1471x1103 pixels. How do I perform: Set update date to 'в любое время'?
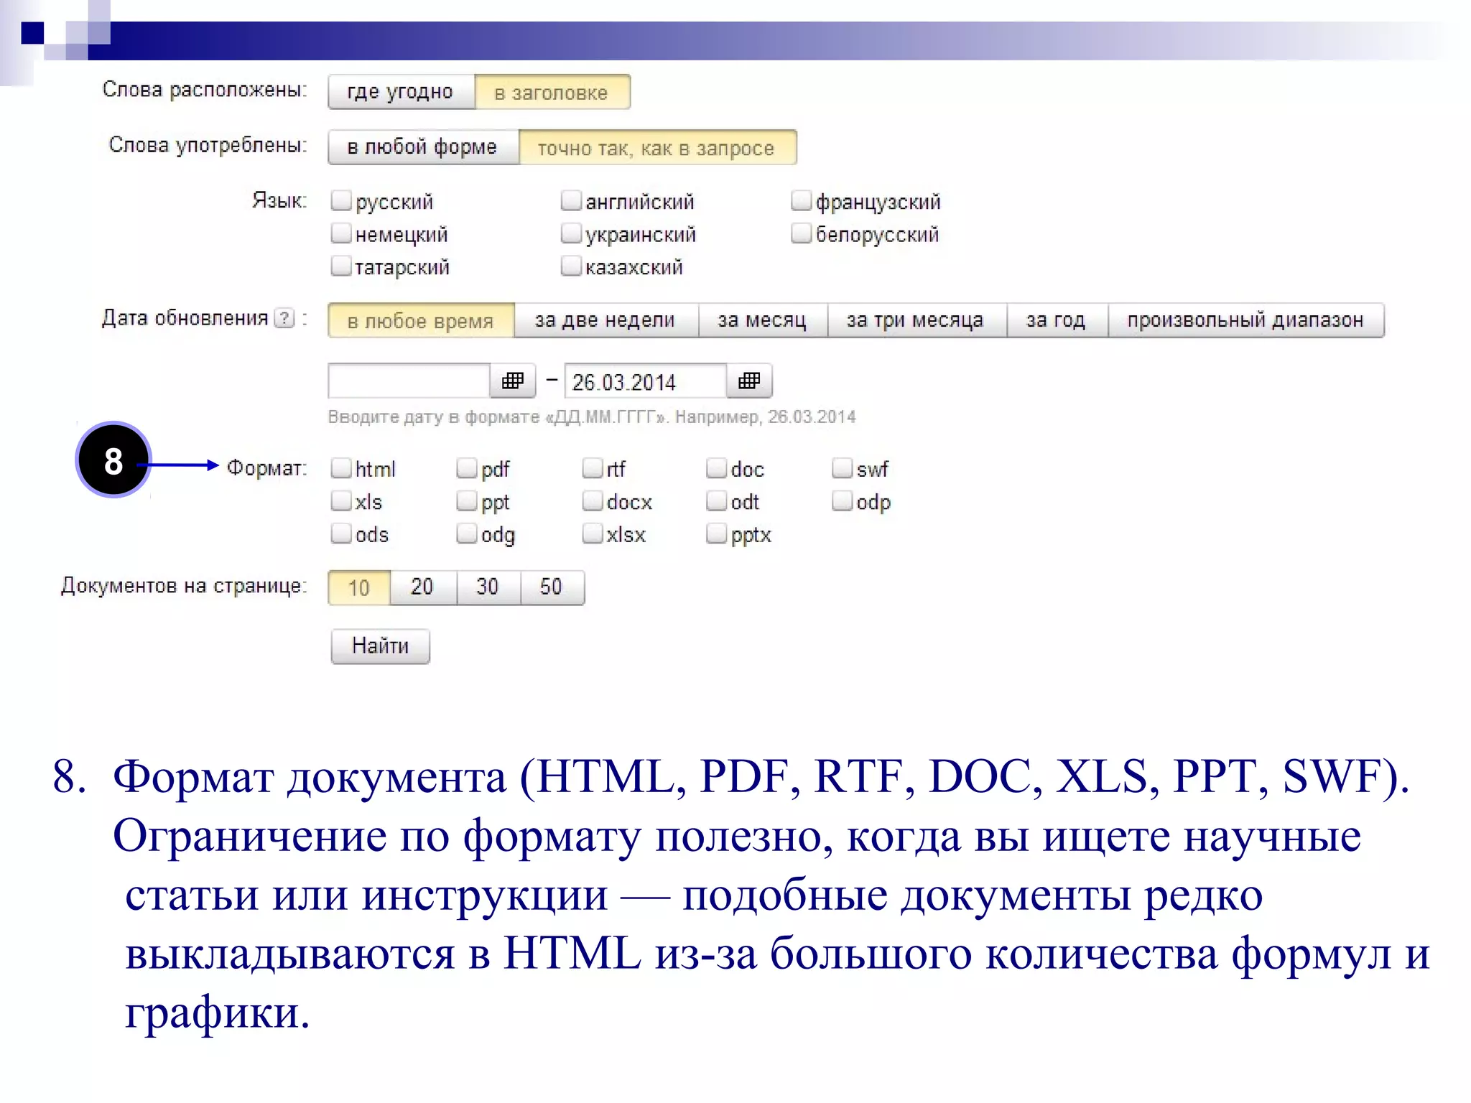[x=421, y=320]
